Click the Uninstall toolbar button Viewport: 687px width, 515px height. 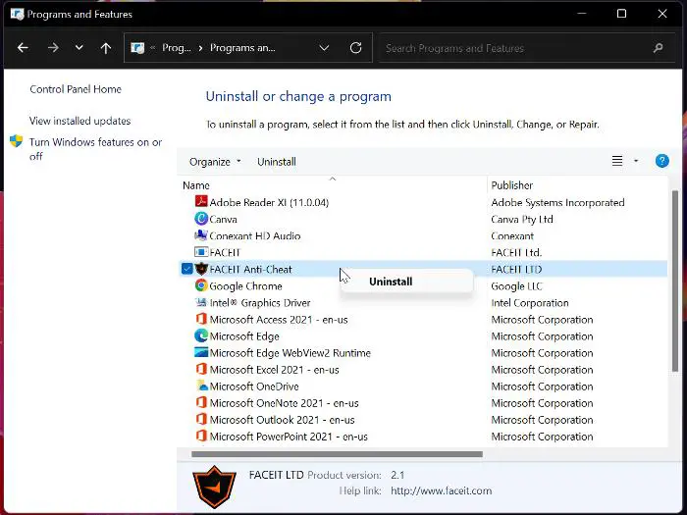[277, 162]
